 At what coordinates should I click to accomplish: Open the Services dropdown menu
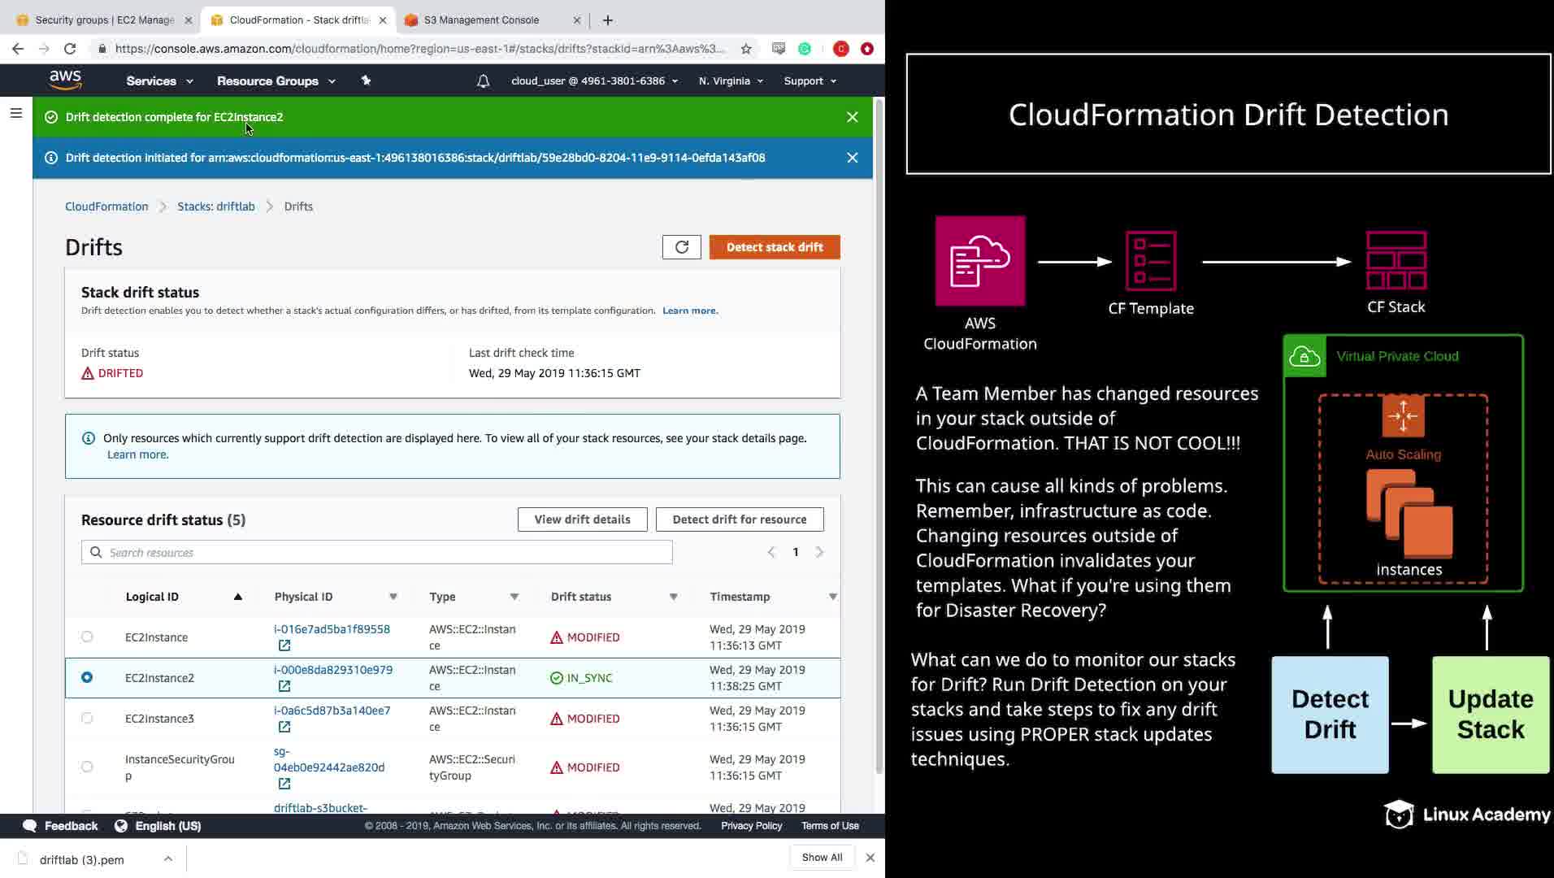pos(159,81)
